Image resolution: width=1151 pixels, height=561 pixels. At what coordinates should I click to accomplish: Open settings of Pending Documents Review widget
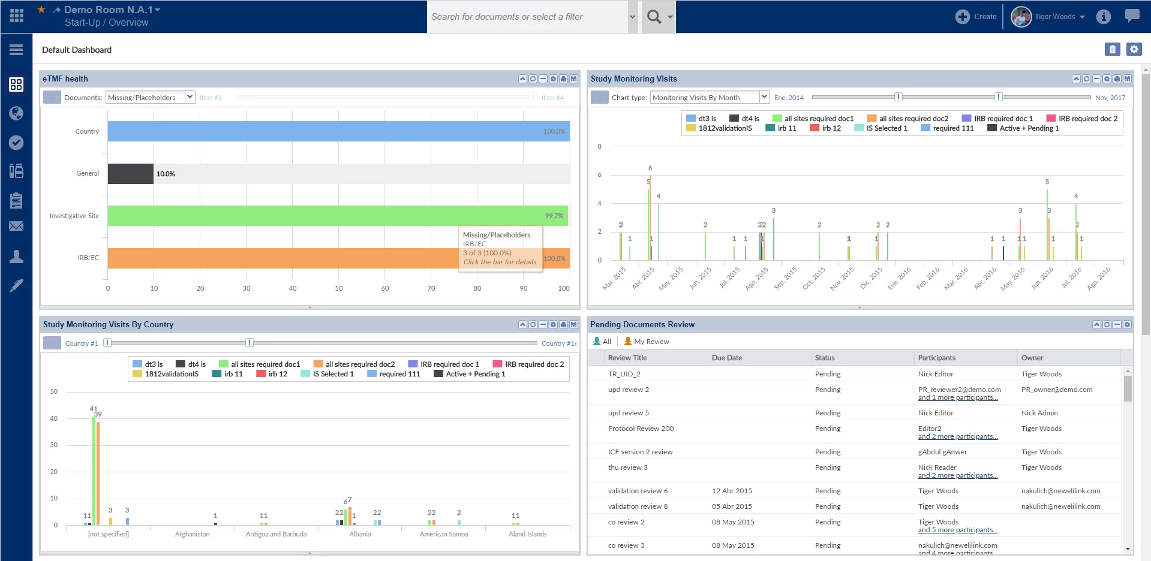pyautogui.click(x=1127, y=325)
